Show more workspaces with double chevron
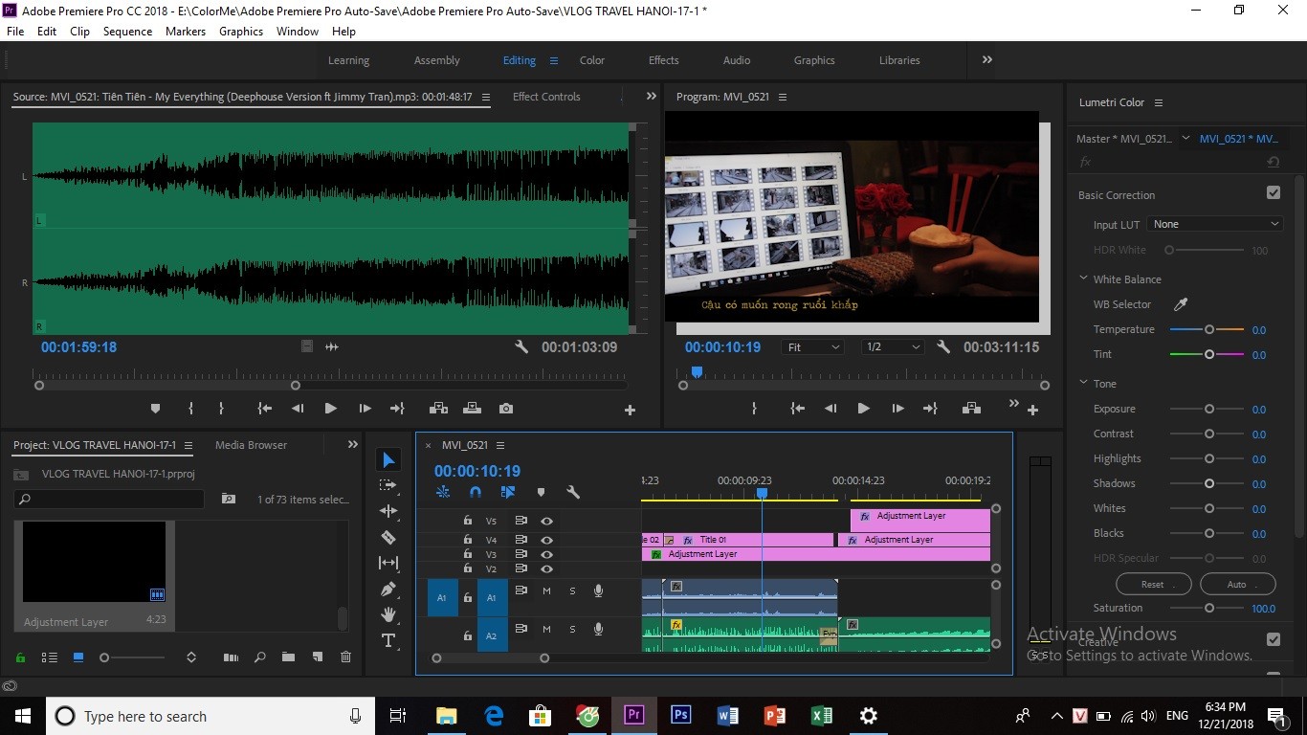Viewport: 1307px width, 735px height. (987, 59)
